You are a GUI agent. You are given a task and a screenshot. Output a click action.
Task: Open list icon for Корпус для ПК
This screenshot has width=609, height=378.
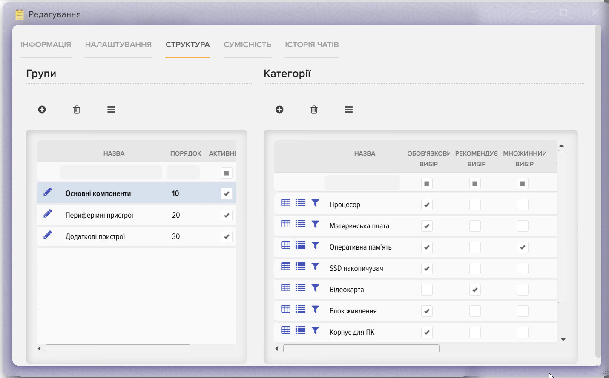(301, 330)
